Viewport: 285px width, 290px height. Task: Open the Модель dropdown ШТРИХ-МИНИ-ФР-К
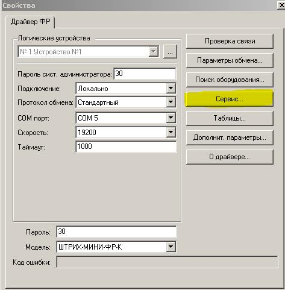coord(171,247)
